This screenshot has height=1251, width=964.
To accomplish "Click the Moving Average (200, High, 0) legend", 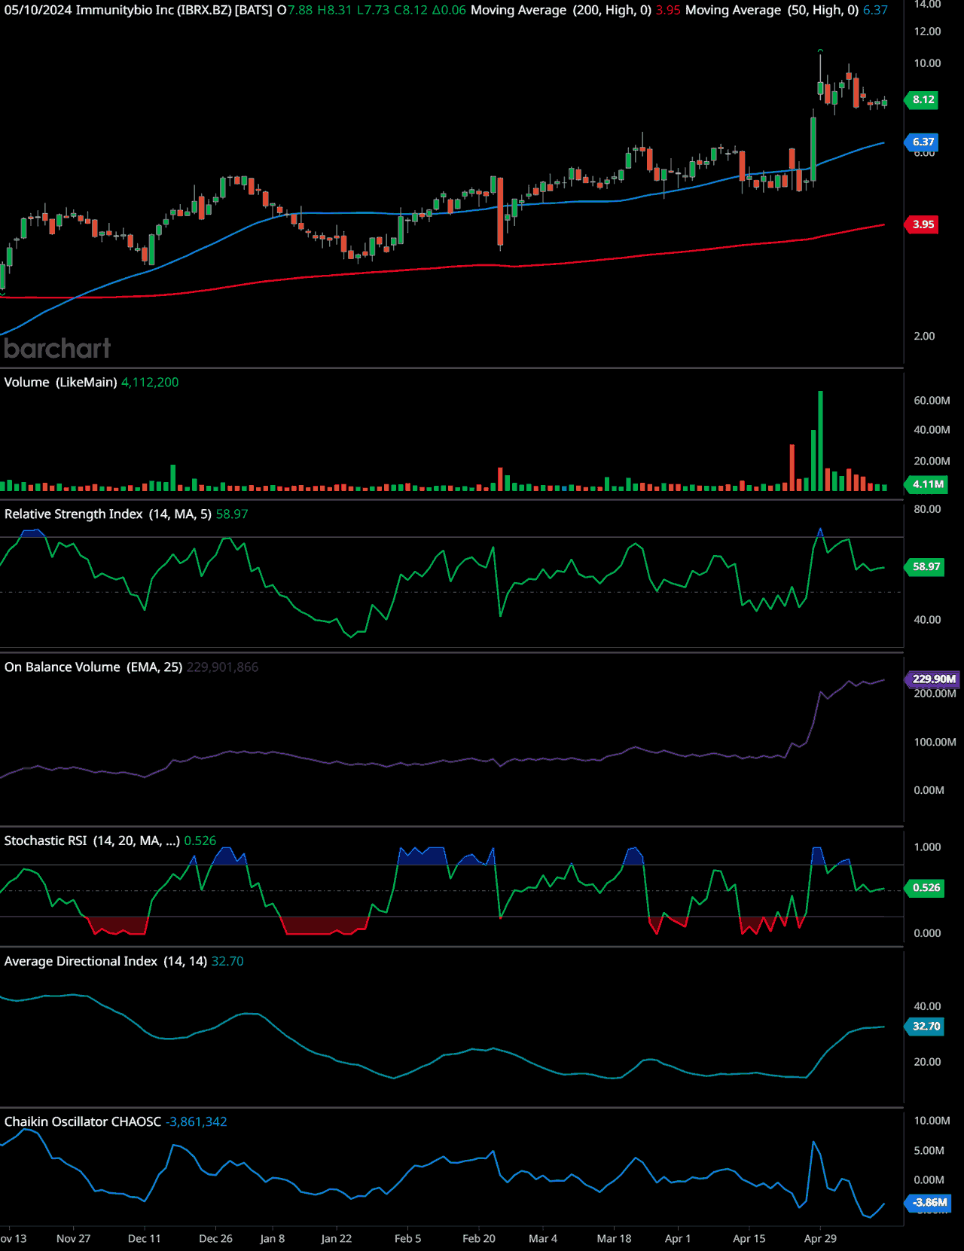I will click(561, 11).
